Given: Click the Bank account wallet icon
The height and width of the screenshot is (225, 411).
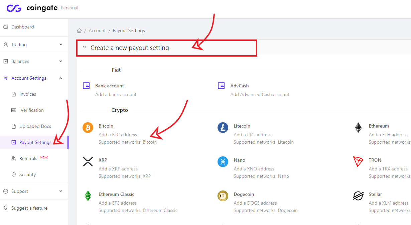Looking at the screenshot, I should 86,86.
